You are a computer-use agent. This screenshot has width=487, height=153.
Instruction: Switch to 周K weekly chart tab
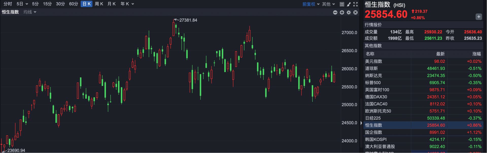tap(99, 4)
